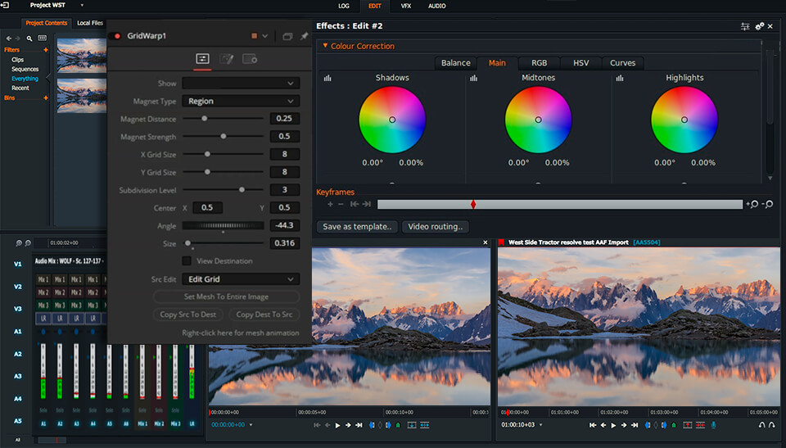This screenshot has height=448, width=786.
Task: Click Video routing button
Action: 435,227
